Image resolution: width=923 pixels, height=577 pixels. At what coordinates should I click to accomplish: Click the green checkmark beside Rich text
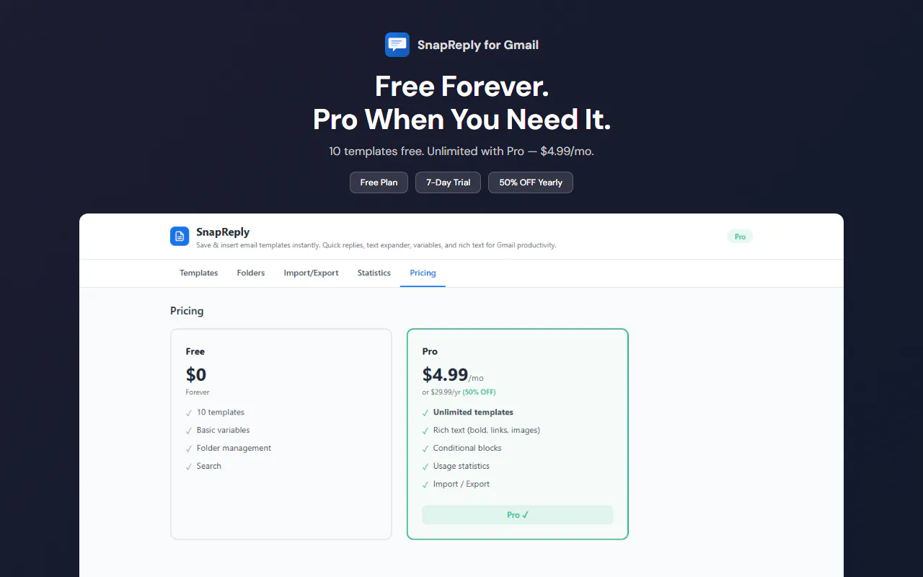(x=425, y=431)
